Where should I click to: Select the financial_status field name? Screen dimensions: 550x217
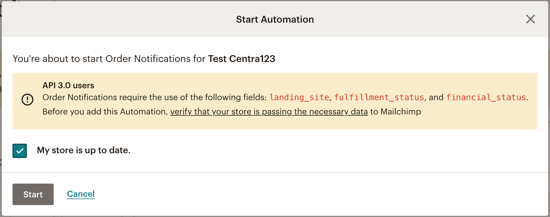coord(486,97)
